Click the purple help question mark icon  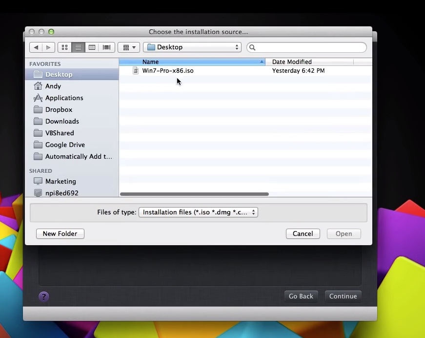(44, 296)
